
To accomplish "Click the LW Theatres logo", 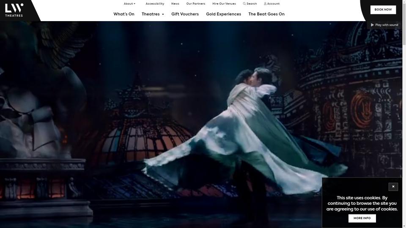I will point(14,10).
